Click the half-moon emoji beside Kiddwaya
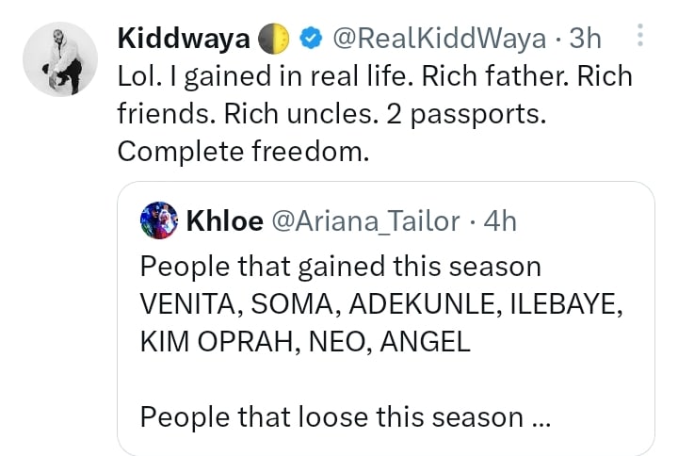The width and height of the screenshot is (678, 456). coord(279,39)
